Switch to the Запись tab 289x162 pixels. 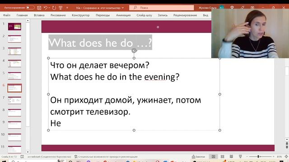pyautogui.click(x=163, y=15)
